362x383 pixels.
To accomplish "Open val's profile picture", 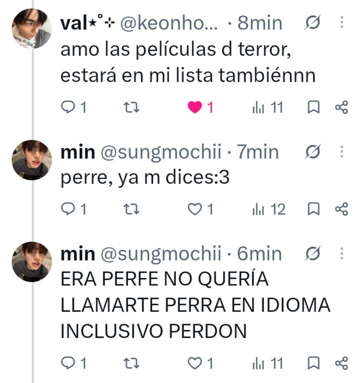I will click(32, 29).
